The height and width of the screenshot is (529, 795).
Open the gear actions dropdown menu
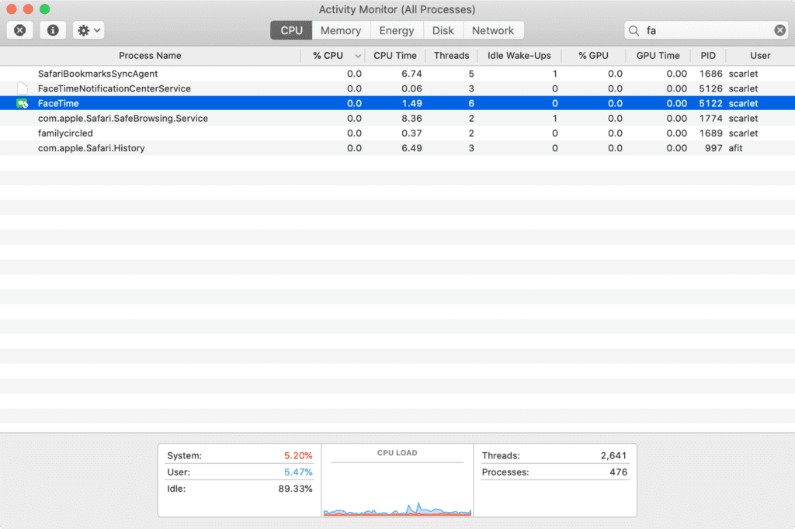[89, 30]
